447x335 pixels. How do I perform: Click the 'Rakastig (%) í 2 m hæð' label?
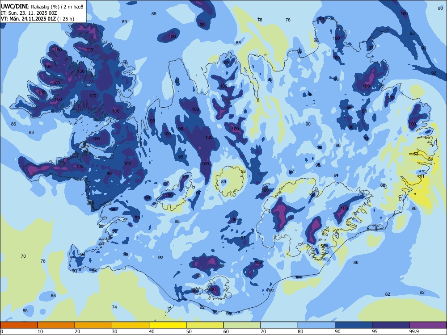[x=57, y=7]
